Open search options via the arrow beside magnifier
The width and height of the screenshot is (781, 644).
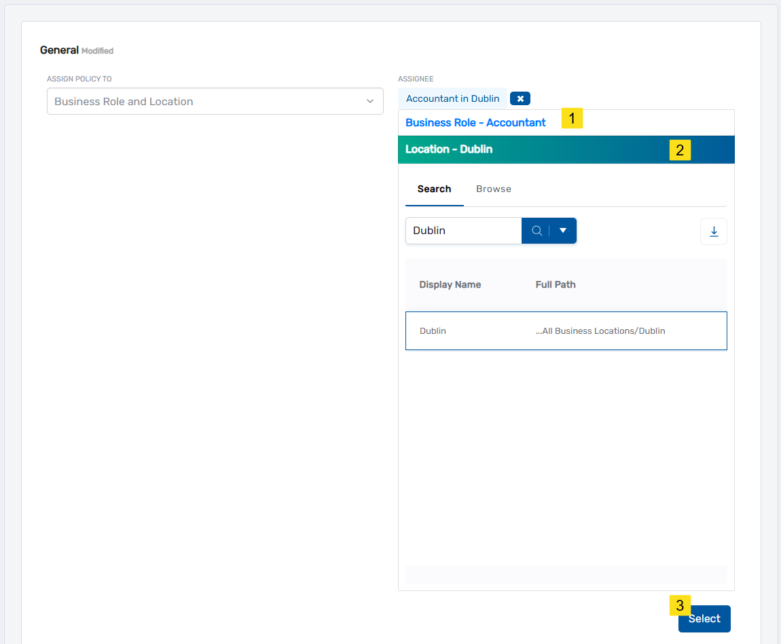pos(562,231)
